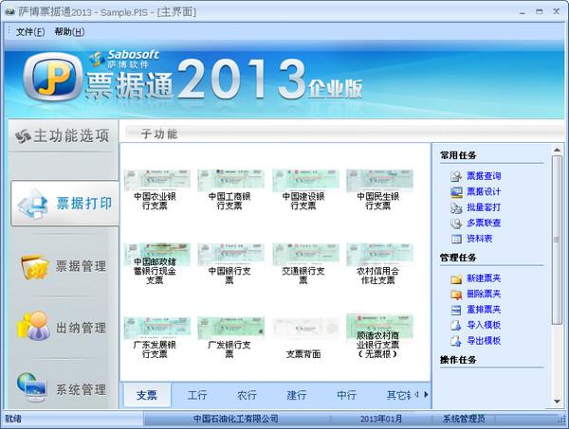Click the 导入模板 link
Viewport: 569px width, 429px height.
click(x=484, y=325)
